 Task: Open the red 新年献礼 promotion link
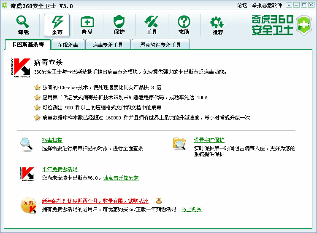95,201
